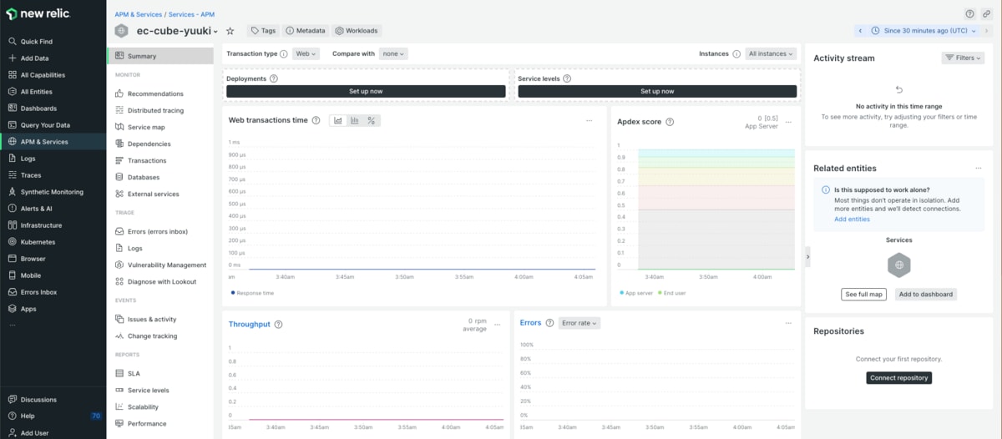This screenshot has height=439, width=1002.
Task: Open Kubernetes section
Action: tap(38, 242)
